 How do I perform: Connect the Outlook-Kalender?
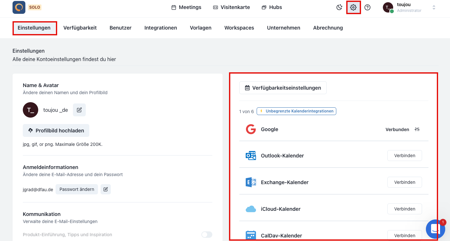tap(404, 156)
